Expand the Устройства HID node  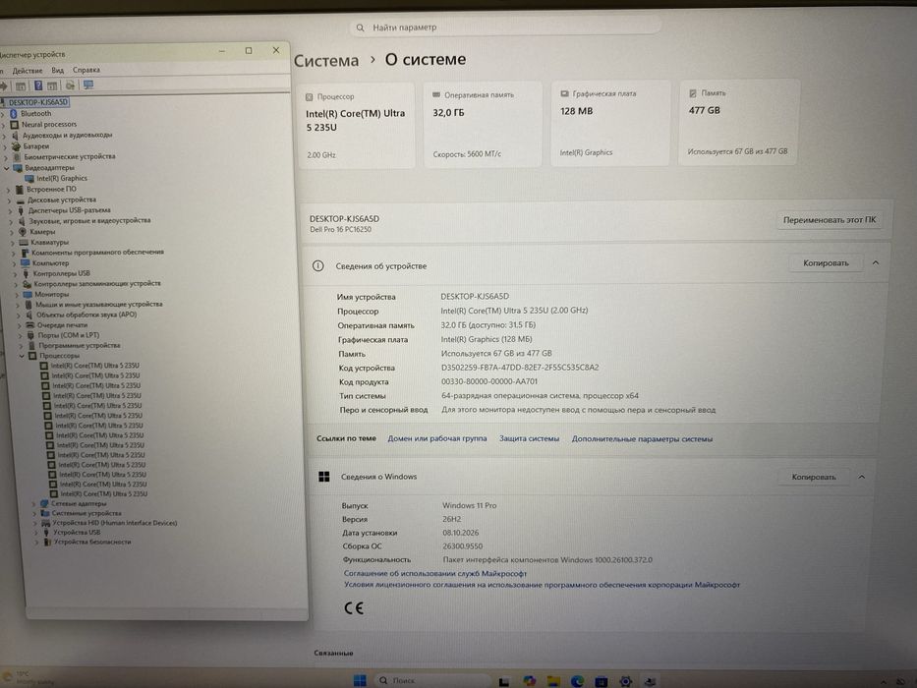35,524
